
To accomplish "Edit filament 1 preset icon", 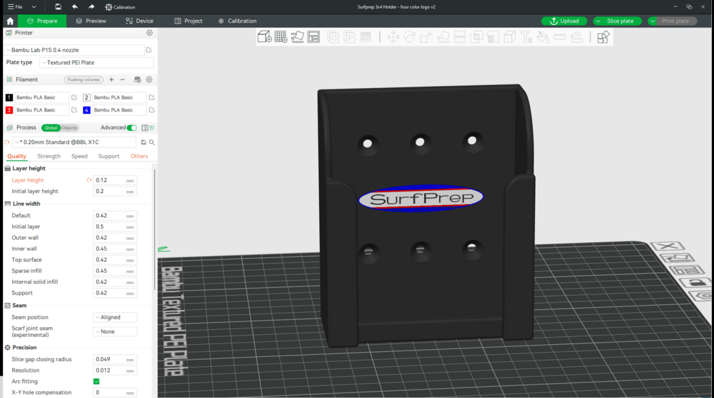I will (x=74, y=97).
